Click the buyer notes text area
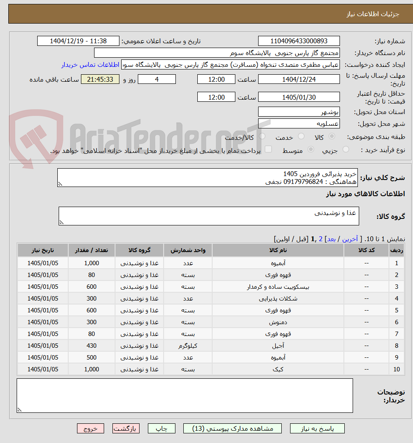 click(x=185, y=395)
